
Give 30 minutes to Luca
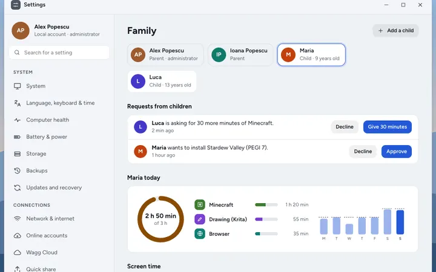[x=388, y=127]
